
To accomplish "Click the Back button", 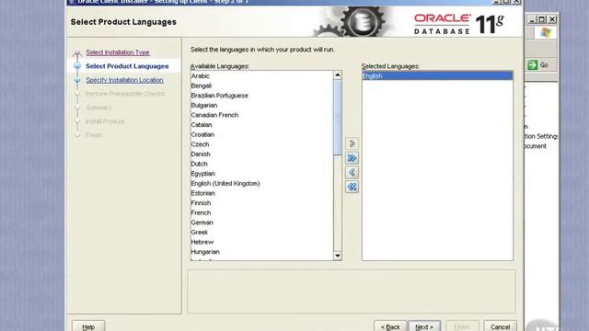I will 390,327.
